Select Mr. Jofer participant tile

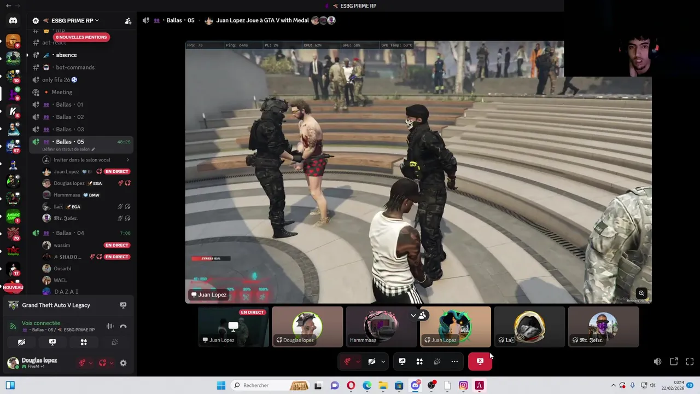tap(603, 327)
